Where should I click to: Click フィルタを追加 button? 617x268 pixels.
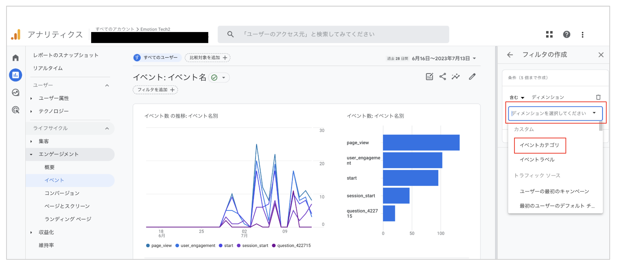(155, 90)
